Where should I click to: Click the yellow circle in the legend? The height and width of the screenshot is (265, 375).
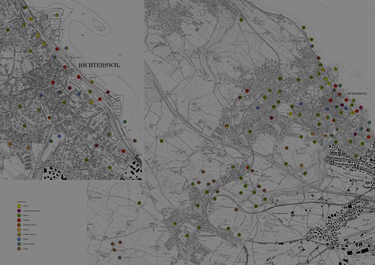18,206
